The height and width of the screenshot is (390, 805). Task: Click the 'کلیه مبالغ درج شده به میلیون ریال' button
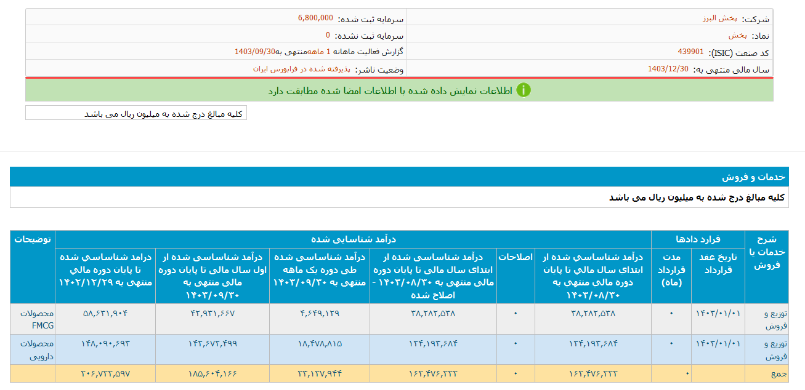pyautogui.click(x=135, y=113)
